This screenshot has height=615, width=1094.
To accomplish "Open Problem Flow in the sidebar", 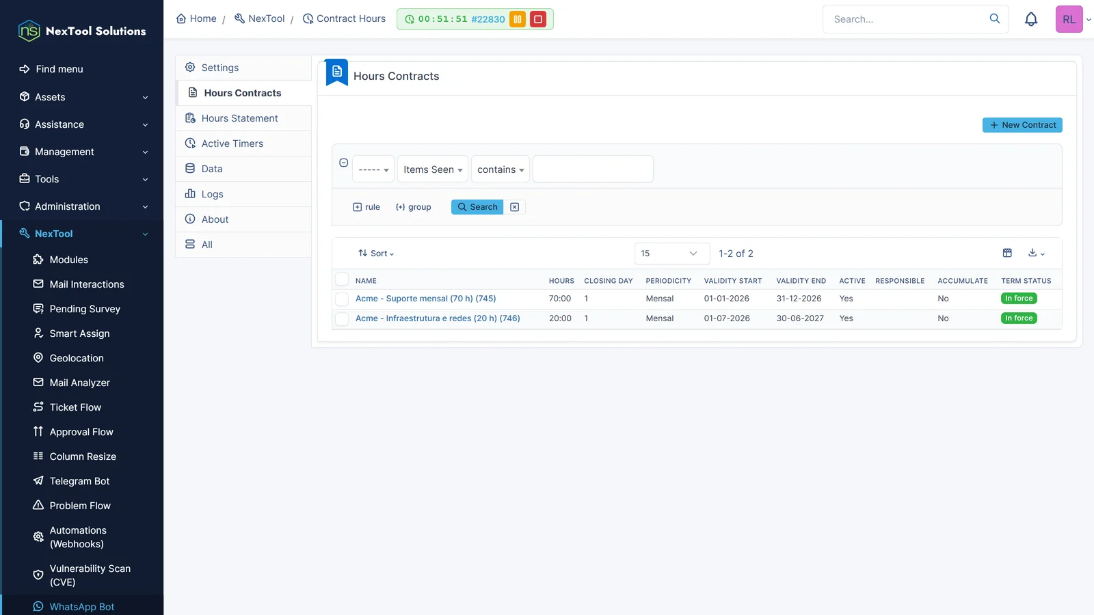I will [80, 506].
